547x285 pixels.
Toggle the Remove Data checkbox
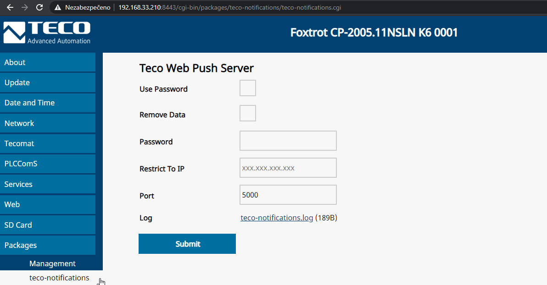pyautogui.click(x=247, y=113)
